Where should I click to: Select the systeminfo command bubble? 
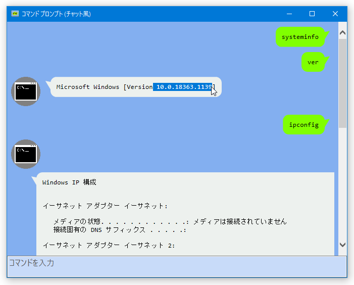click(x=300, y=37)
